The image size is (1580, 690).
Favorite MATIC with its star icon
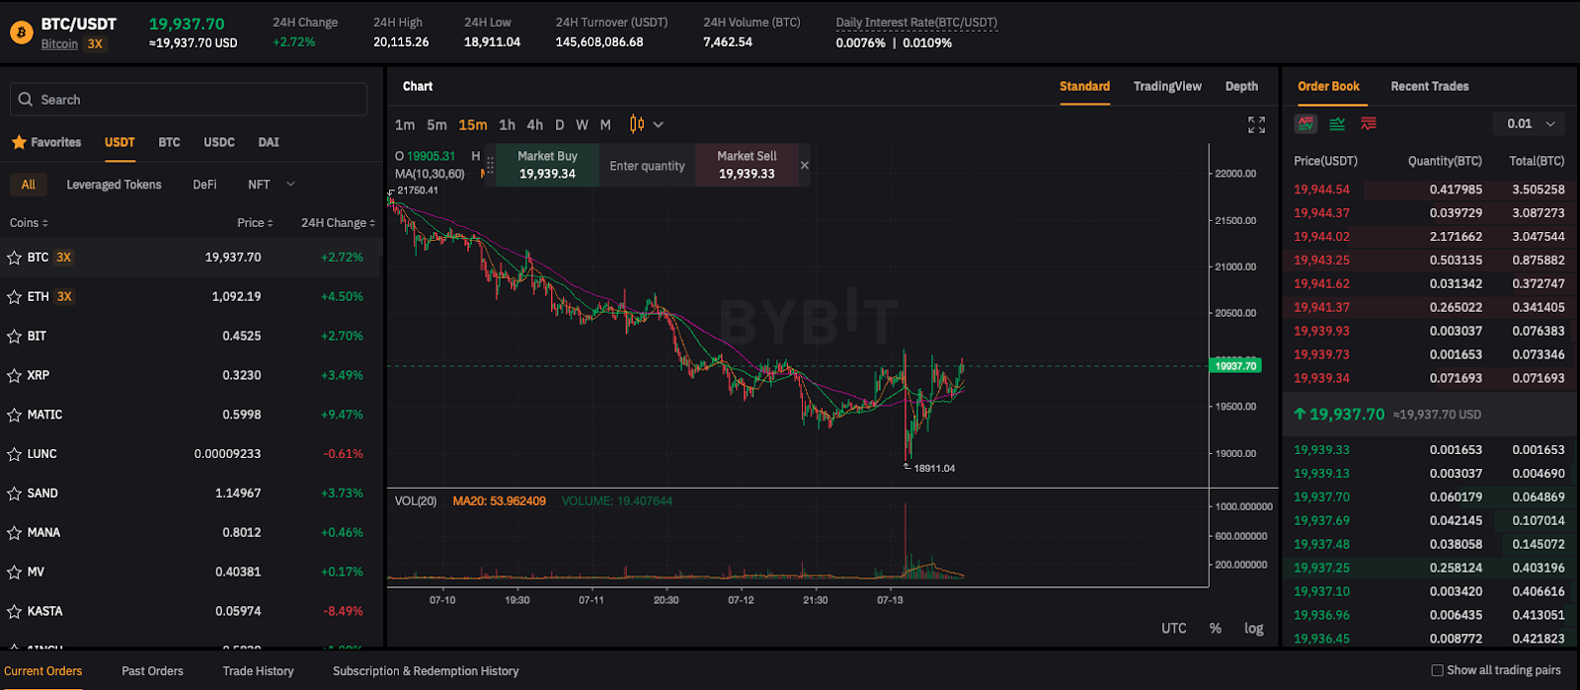click(x=14, y=416)
